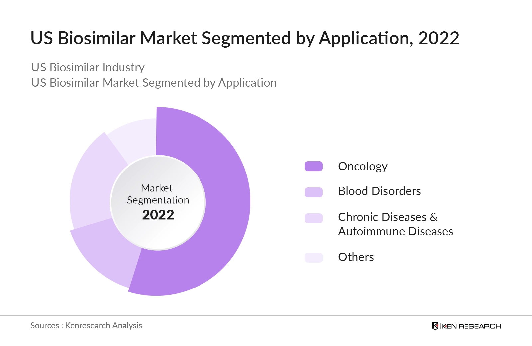Click the Sources : Kenresearch Analysis text
The height and width of the screenshot is (346, 532).
point(86,326)
